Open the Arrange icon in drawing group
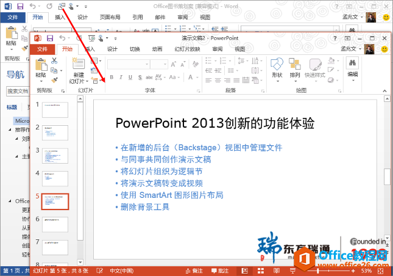 coord(294,64)
